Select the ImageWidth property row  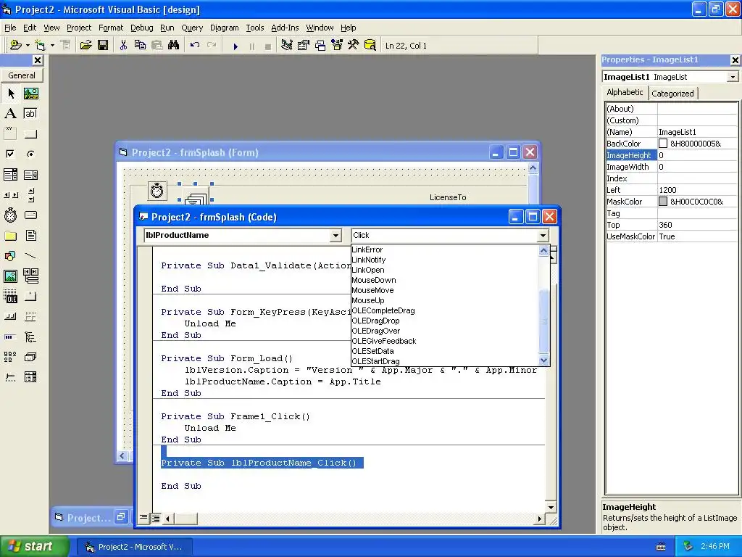point(671,167)
